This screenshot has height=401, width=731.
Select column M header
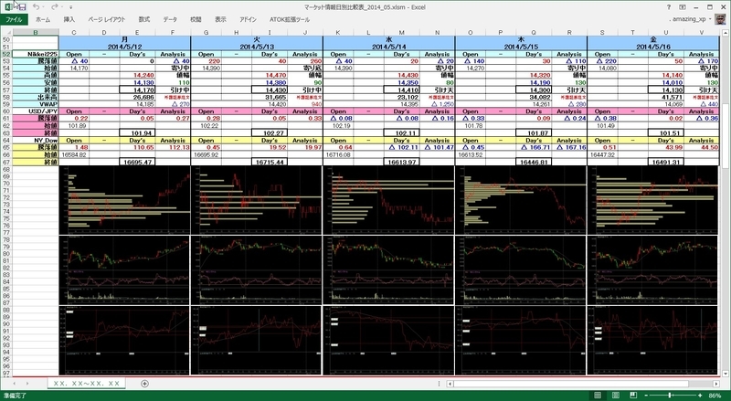point(401,32)
